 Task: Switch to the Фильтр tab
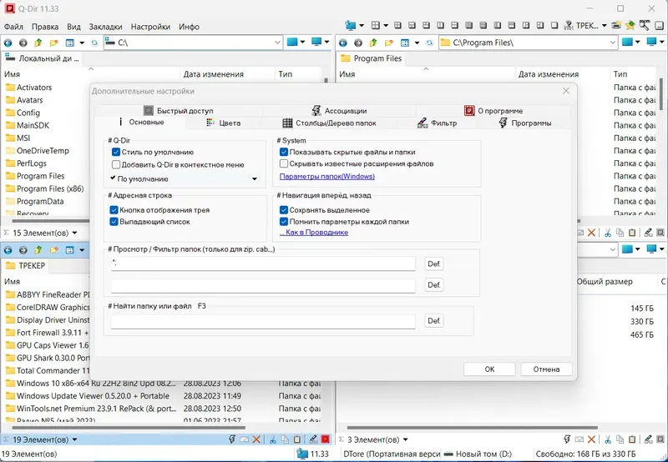[437, 123]
